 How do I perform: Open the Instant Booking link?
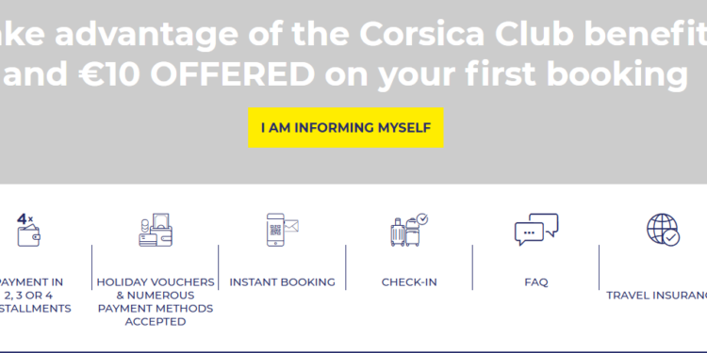pyautogui.click(x=282, y=282)
